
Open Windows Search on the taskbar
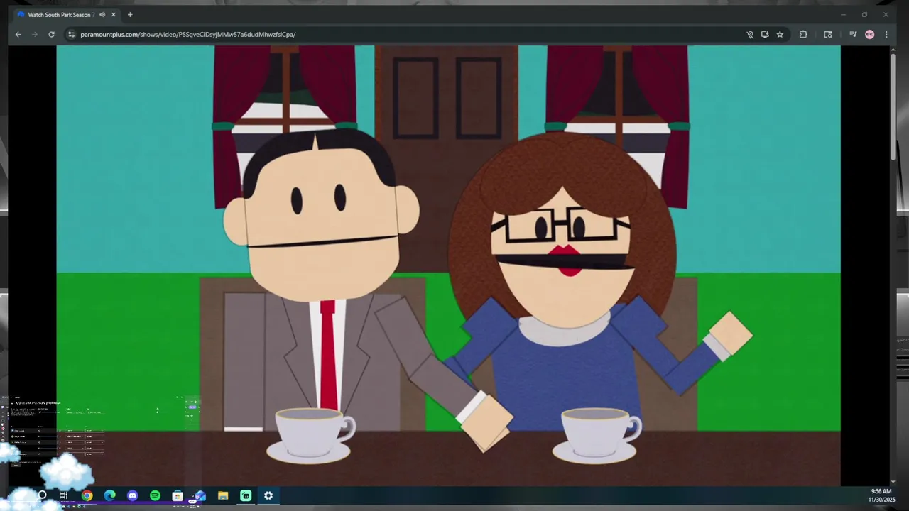[x=42, y=495]
